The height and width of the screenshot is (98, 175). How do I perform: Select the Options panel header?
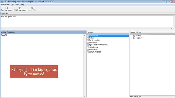(108, 32)
